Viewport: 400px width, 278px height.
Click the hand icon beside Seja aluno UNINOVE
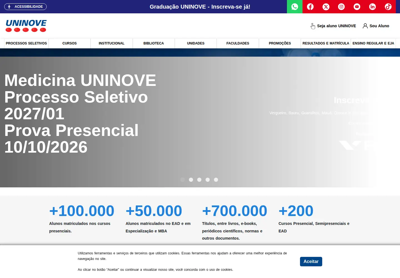(x=313, y=26)
